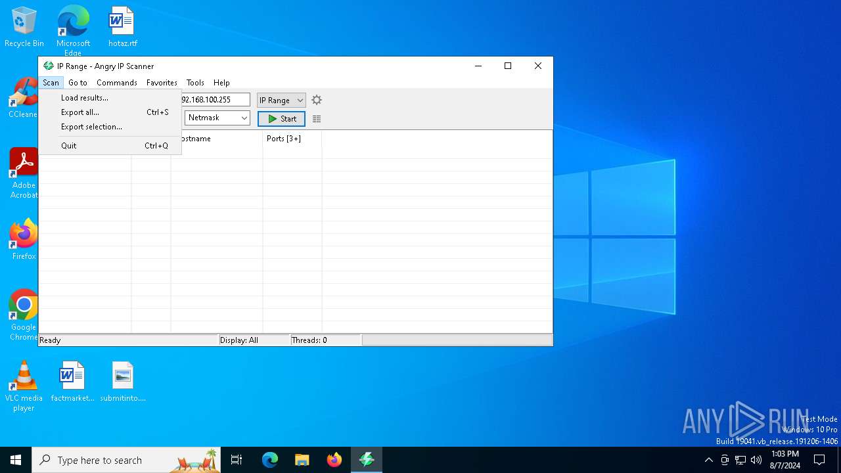
Task: Expand the IP Range feeder dropdown
Action: click(x=281, y=101)
